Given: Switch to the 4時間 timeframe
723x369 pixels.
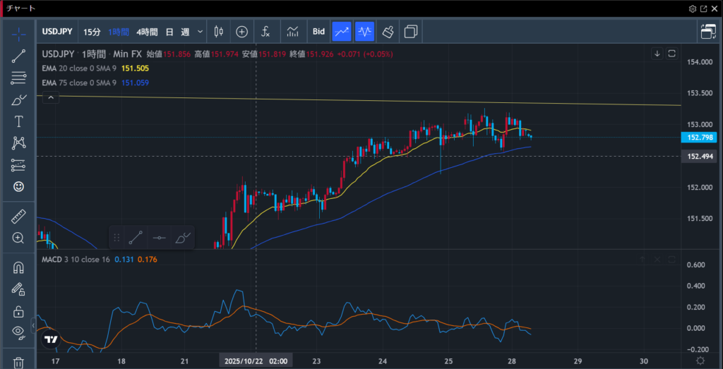Looking at the screenshot, I should point(147,32).
